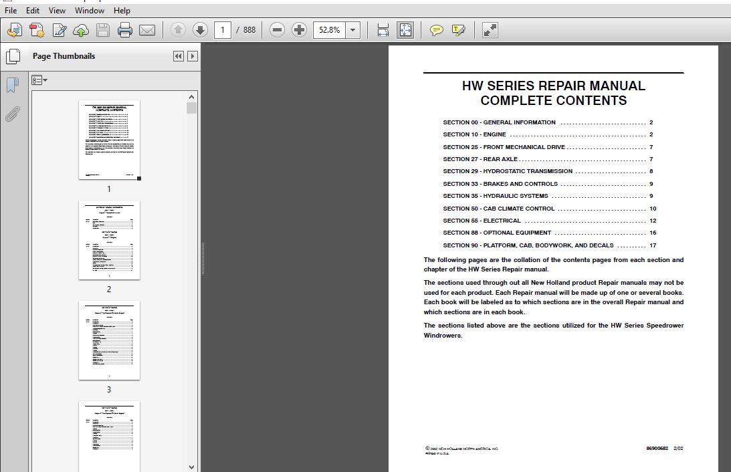Click the Fit one full page icon
Screen dimensions: 731x472
coord(405,30)
